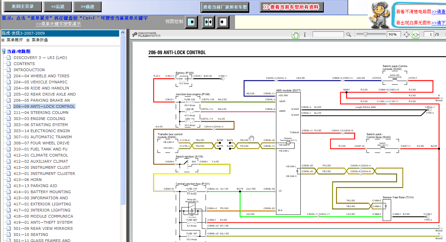Click the fit-to-page zoom icon

pos(407,35)
